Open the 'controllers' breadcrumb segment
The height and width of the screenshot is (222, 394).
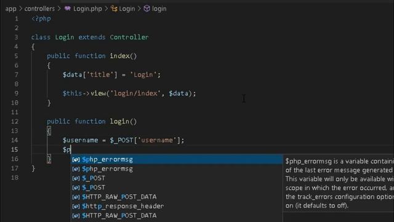pyautogui.click(x=39, y=9)
